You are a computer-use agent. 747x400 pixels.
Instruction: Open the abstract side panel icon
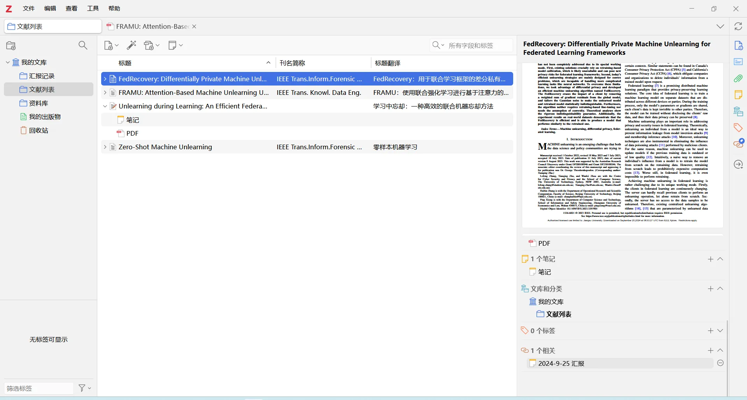pos(738,62)
